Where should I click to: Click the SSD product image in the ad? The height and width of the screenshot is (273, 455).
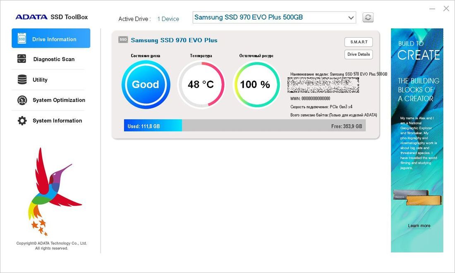pos(417,197)
